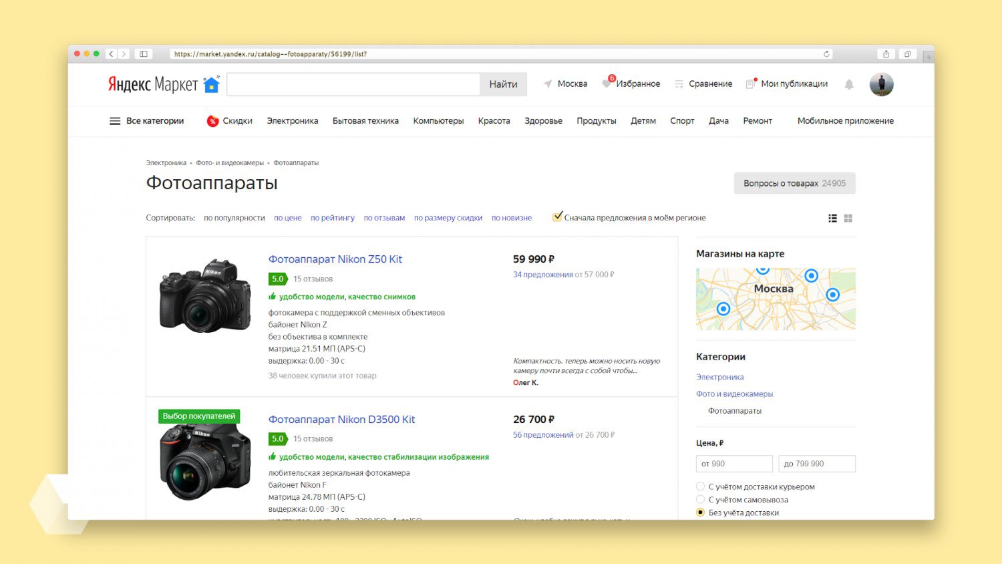Image resolution: width=1002 pixels, height=564 pixels.
Task: Open Мобильное приложение link
Action: [x=846, y=121]
